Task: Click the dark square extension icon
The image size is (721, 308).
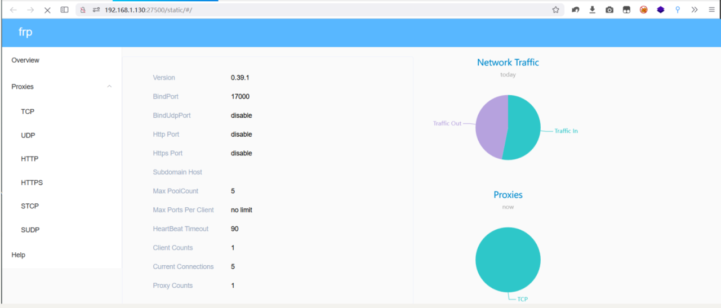Action: pos(626,10)
